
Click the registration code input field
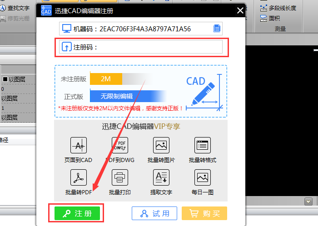(x=141, y=47)
